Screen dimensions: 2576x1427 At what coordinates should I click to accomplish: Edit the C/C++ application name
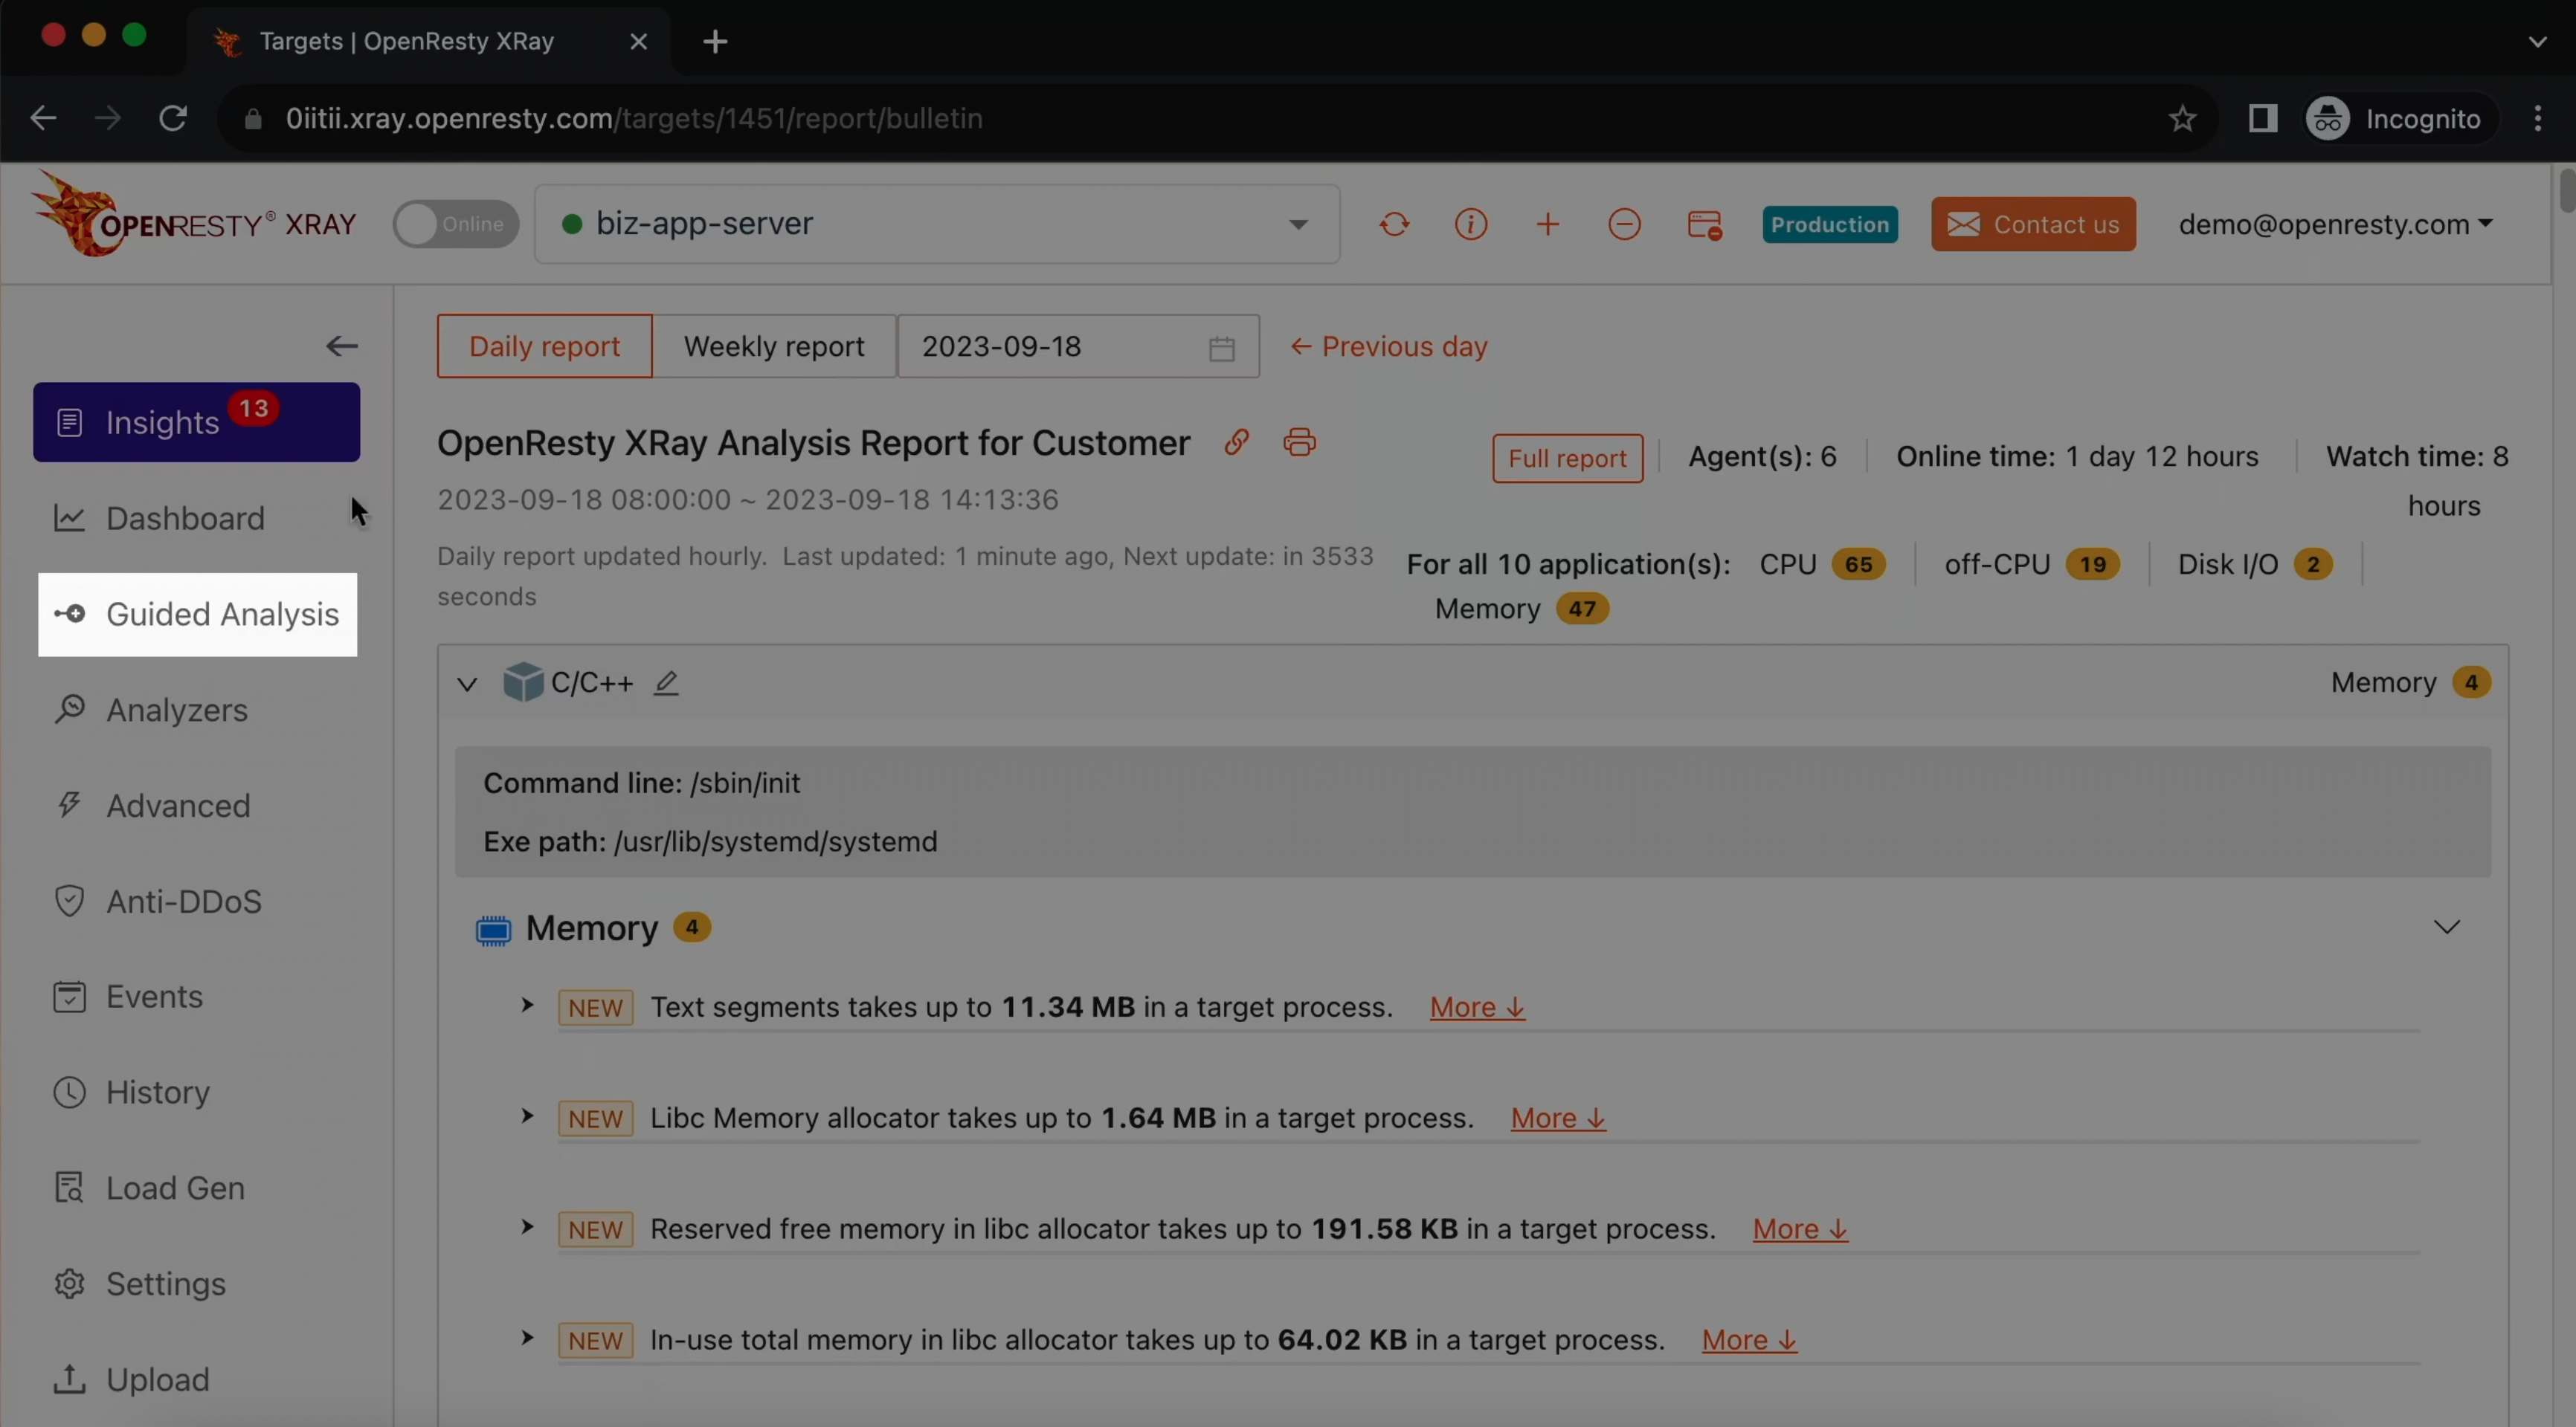666,682
